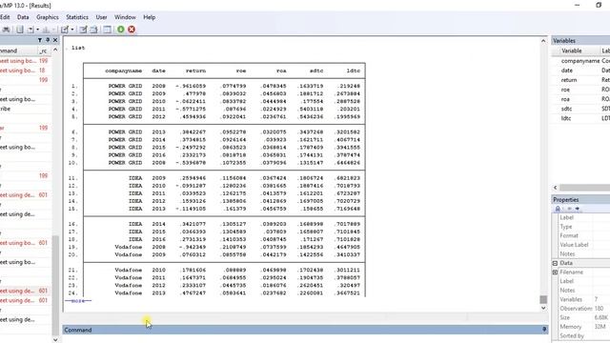Select the companyname variable in Variables panel
610x343 pixels.
pyautogui.click(x=580, y=61)
